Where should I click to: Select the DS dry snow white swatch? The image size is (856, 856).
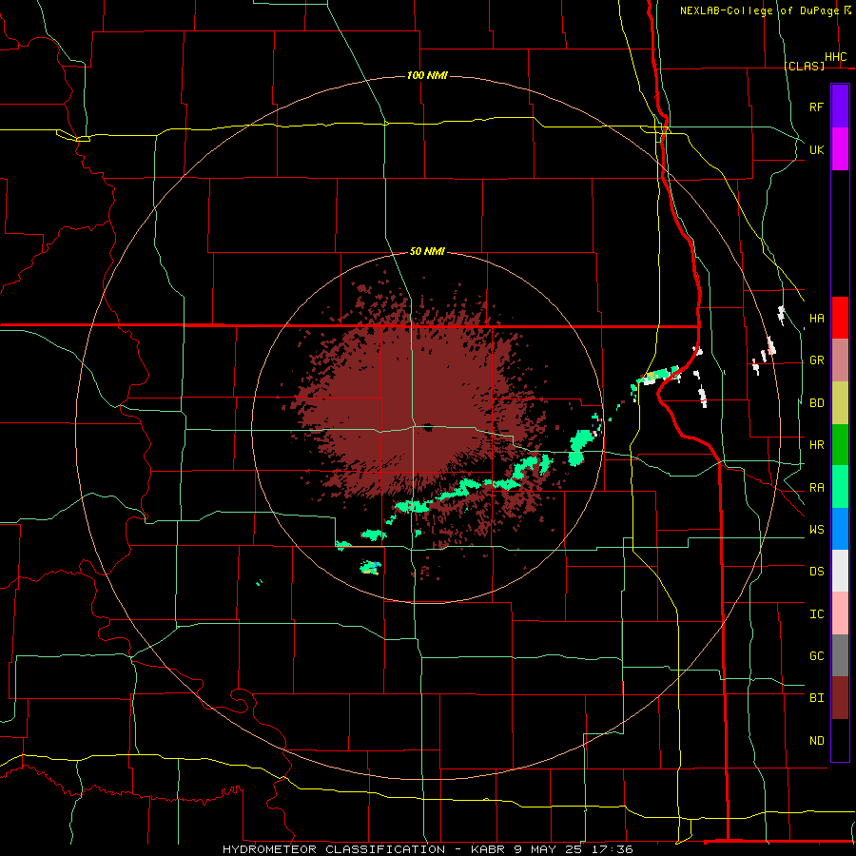(x=840, y=571)
